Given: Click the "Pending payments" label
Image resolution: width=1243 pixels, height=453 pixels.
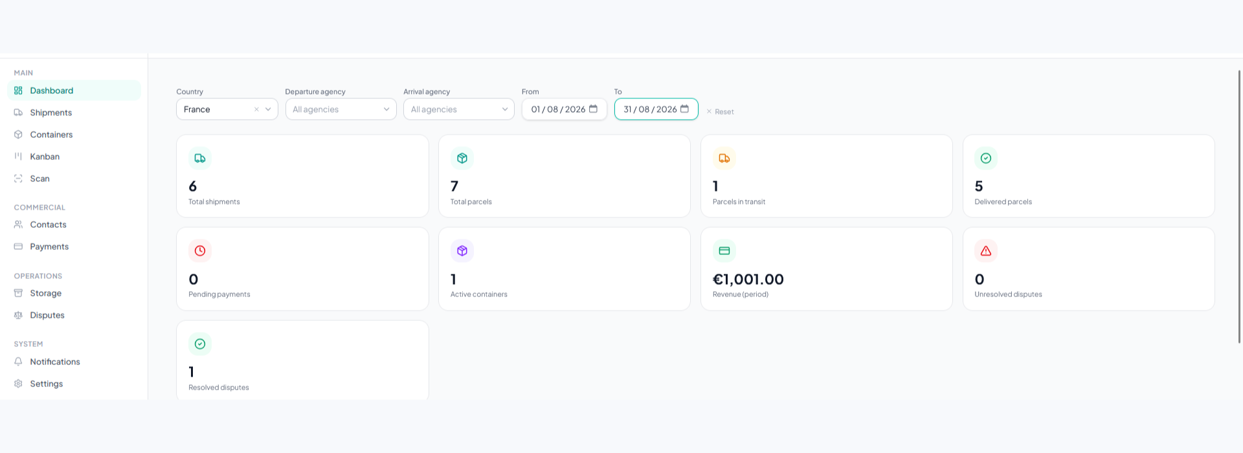Looking at the screenshot, I should [219, 294].
